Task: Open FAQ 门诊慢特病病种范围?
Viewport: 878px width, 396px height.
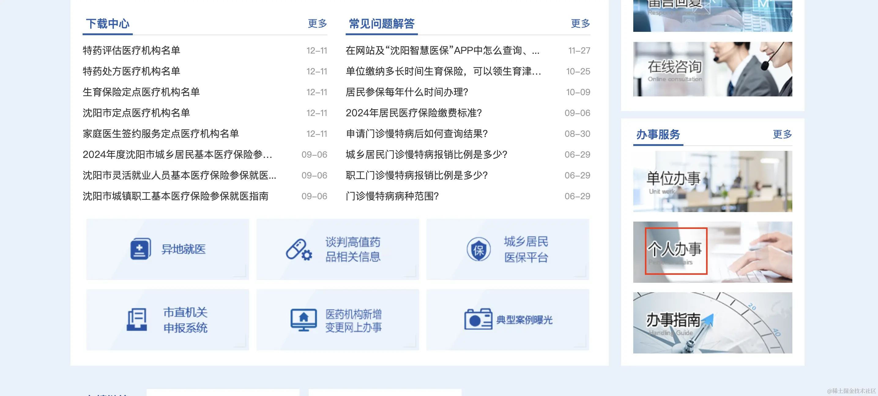Action: [392, 196]
